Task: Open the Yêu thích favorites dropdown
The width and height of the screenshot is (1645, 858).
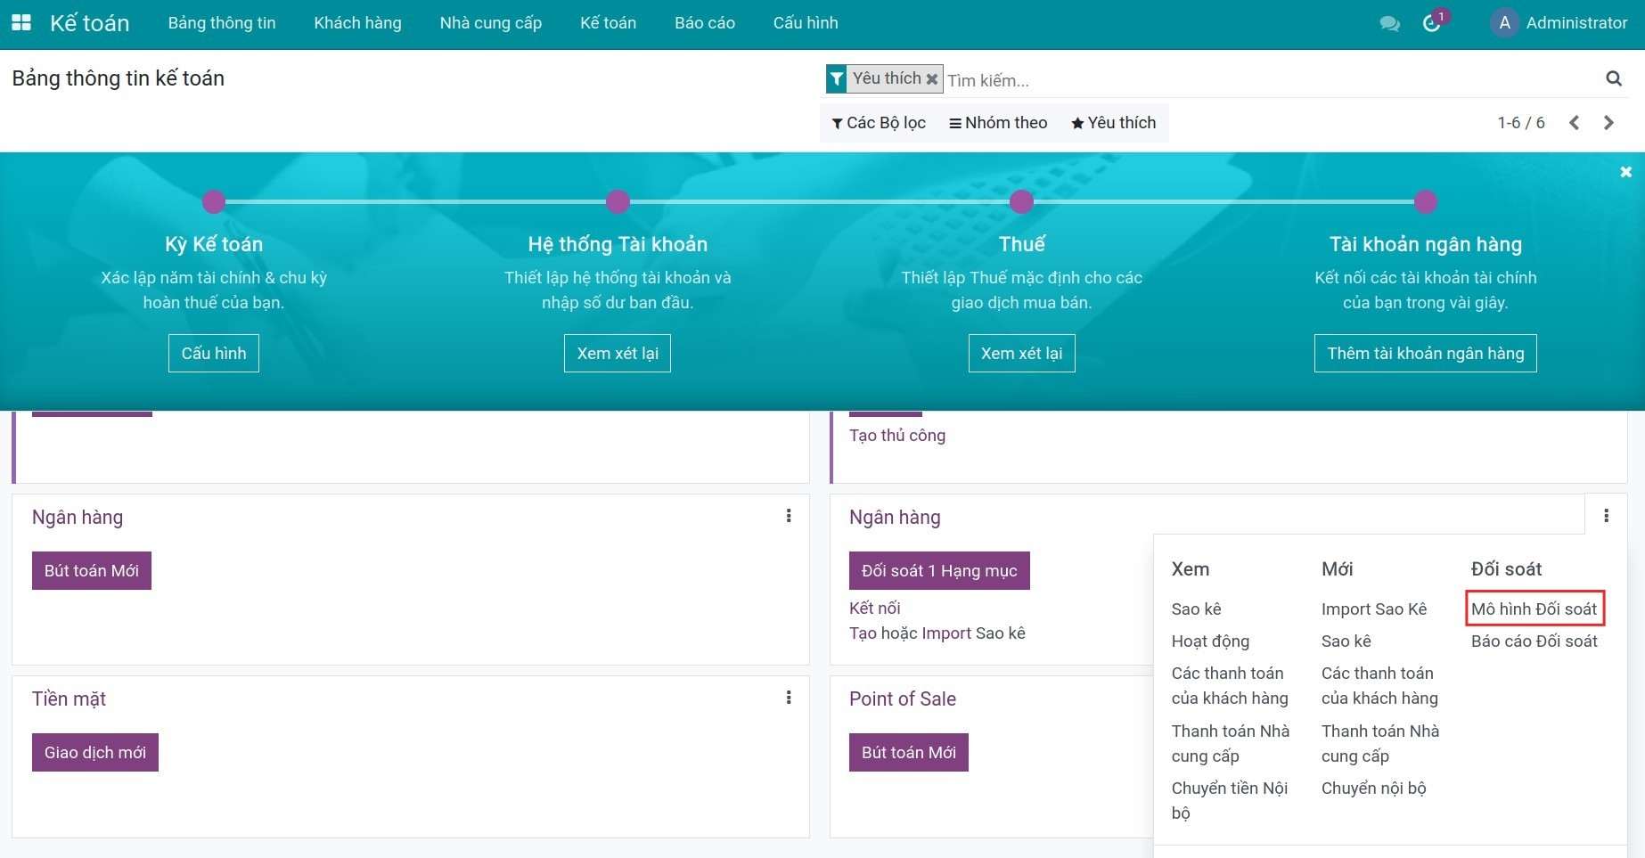Action: (x=1113, y=123)
